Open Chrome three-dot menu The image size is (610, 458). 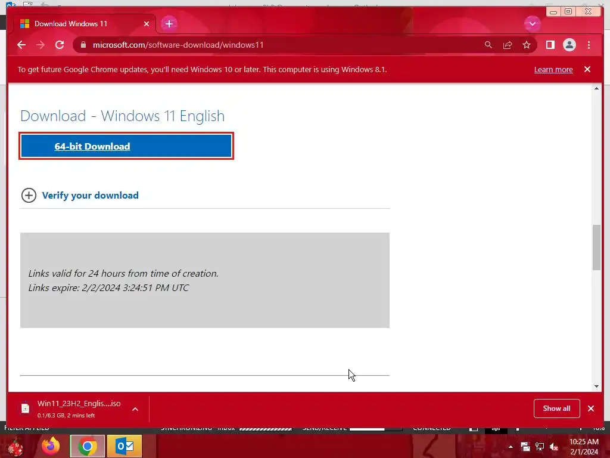click(589, 45)
